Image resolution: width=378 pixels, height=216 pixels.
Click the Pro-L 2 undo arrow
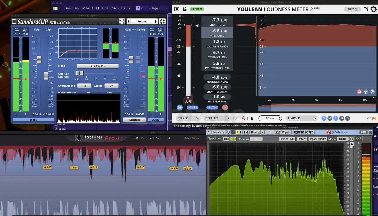[x=137, y=138]
